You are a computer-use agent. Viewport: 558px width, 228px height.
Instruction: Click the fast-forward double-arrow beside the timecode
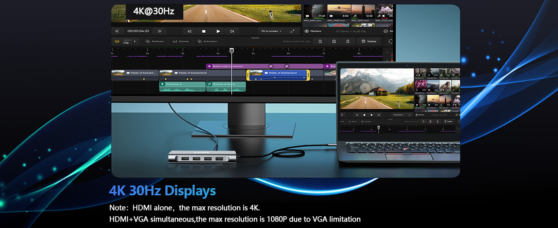coord(159,31)
